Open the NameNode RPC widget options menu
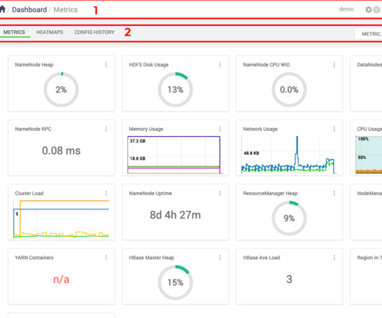The image size is (382, 318). pos(106,129)
